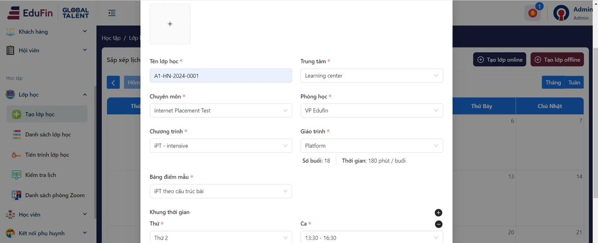Screen dimensions: 598x243
Task: Upload class image via the plus box
Action: [x=170, y=24]
